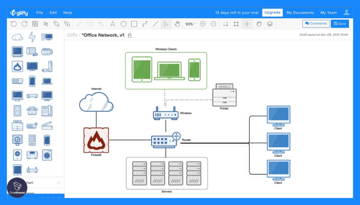Image resolution: width=360 pixels, height=205 pixels.
Task: Pick the firewall shape from library
Action: click(18, 66)
